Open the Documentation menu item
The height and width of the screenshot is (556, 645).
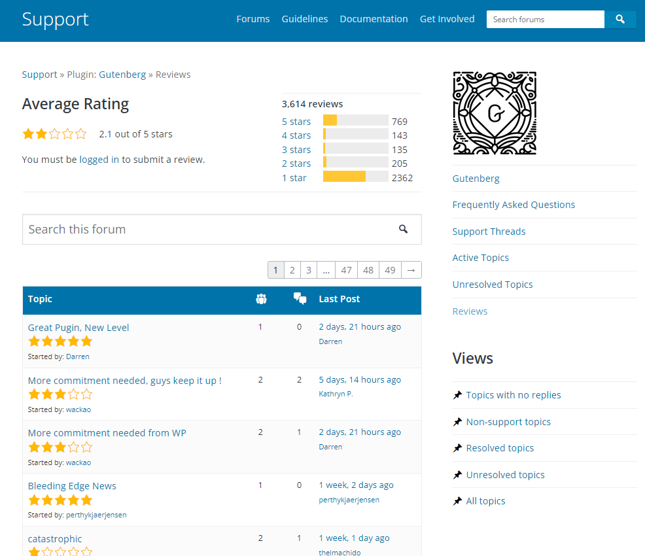coord(374,19)
